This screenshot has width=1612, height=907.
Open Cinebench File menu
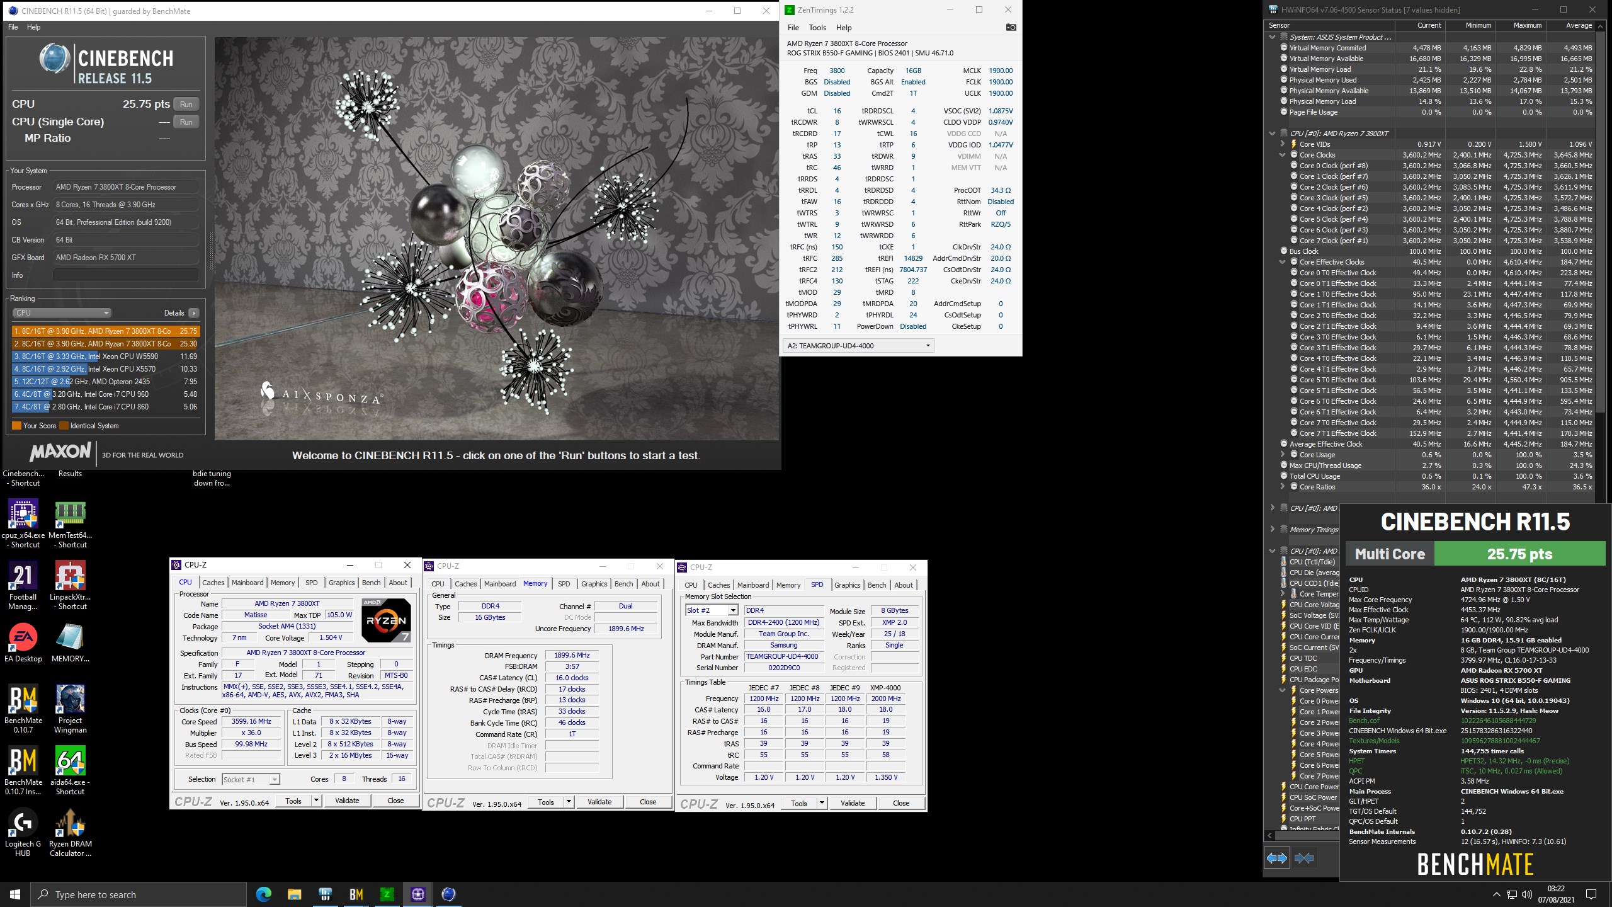(13, 27)
